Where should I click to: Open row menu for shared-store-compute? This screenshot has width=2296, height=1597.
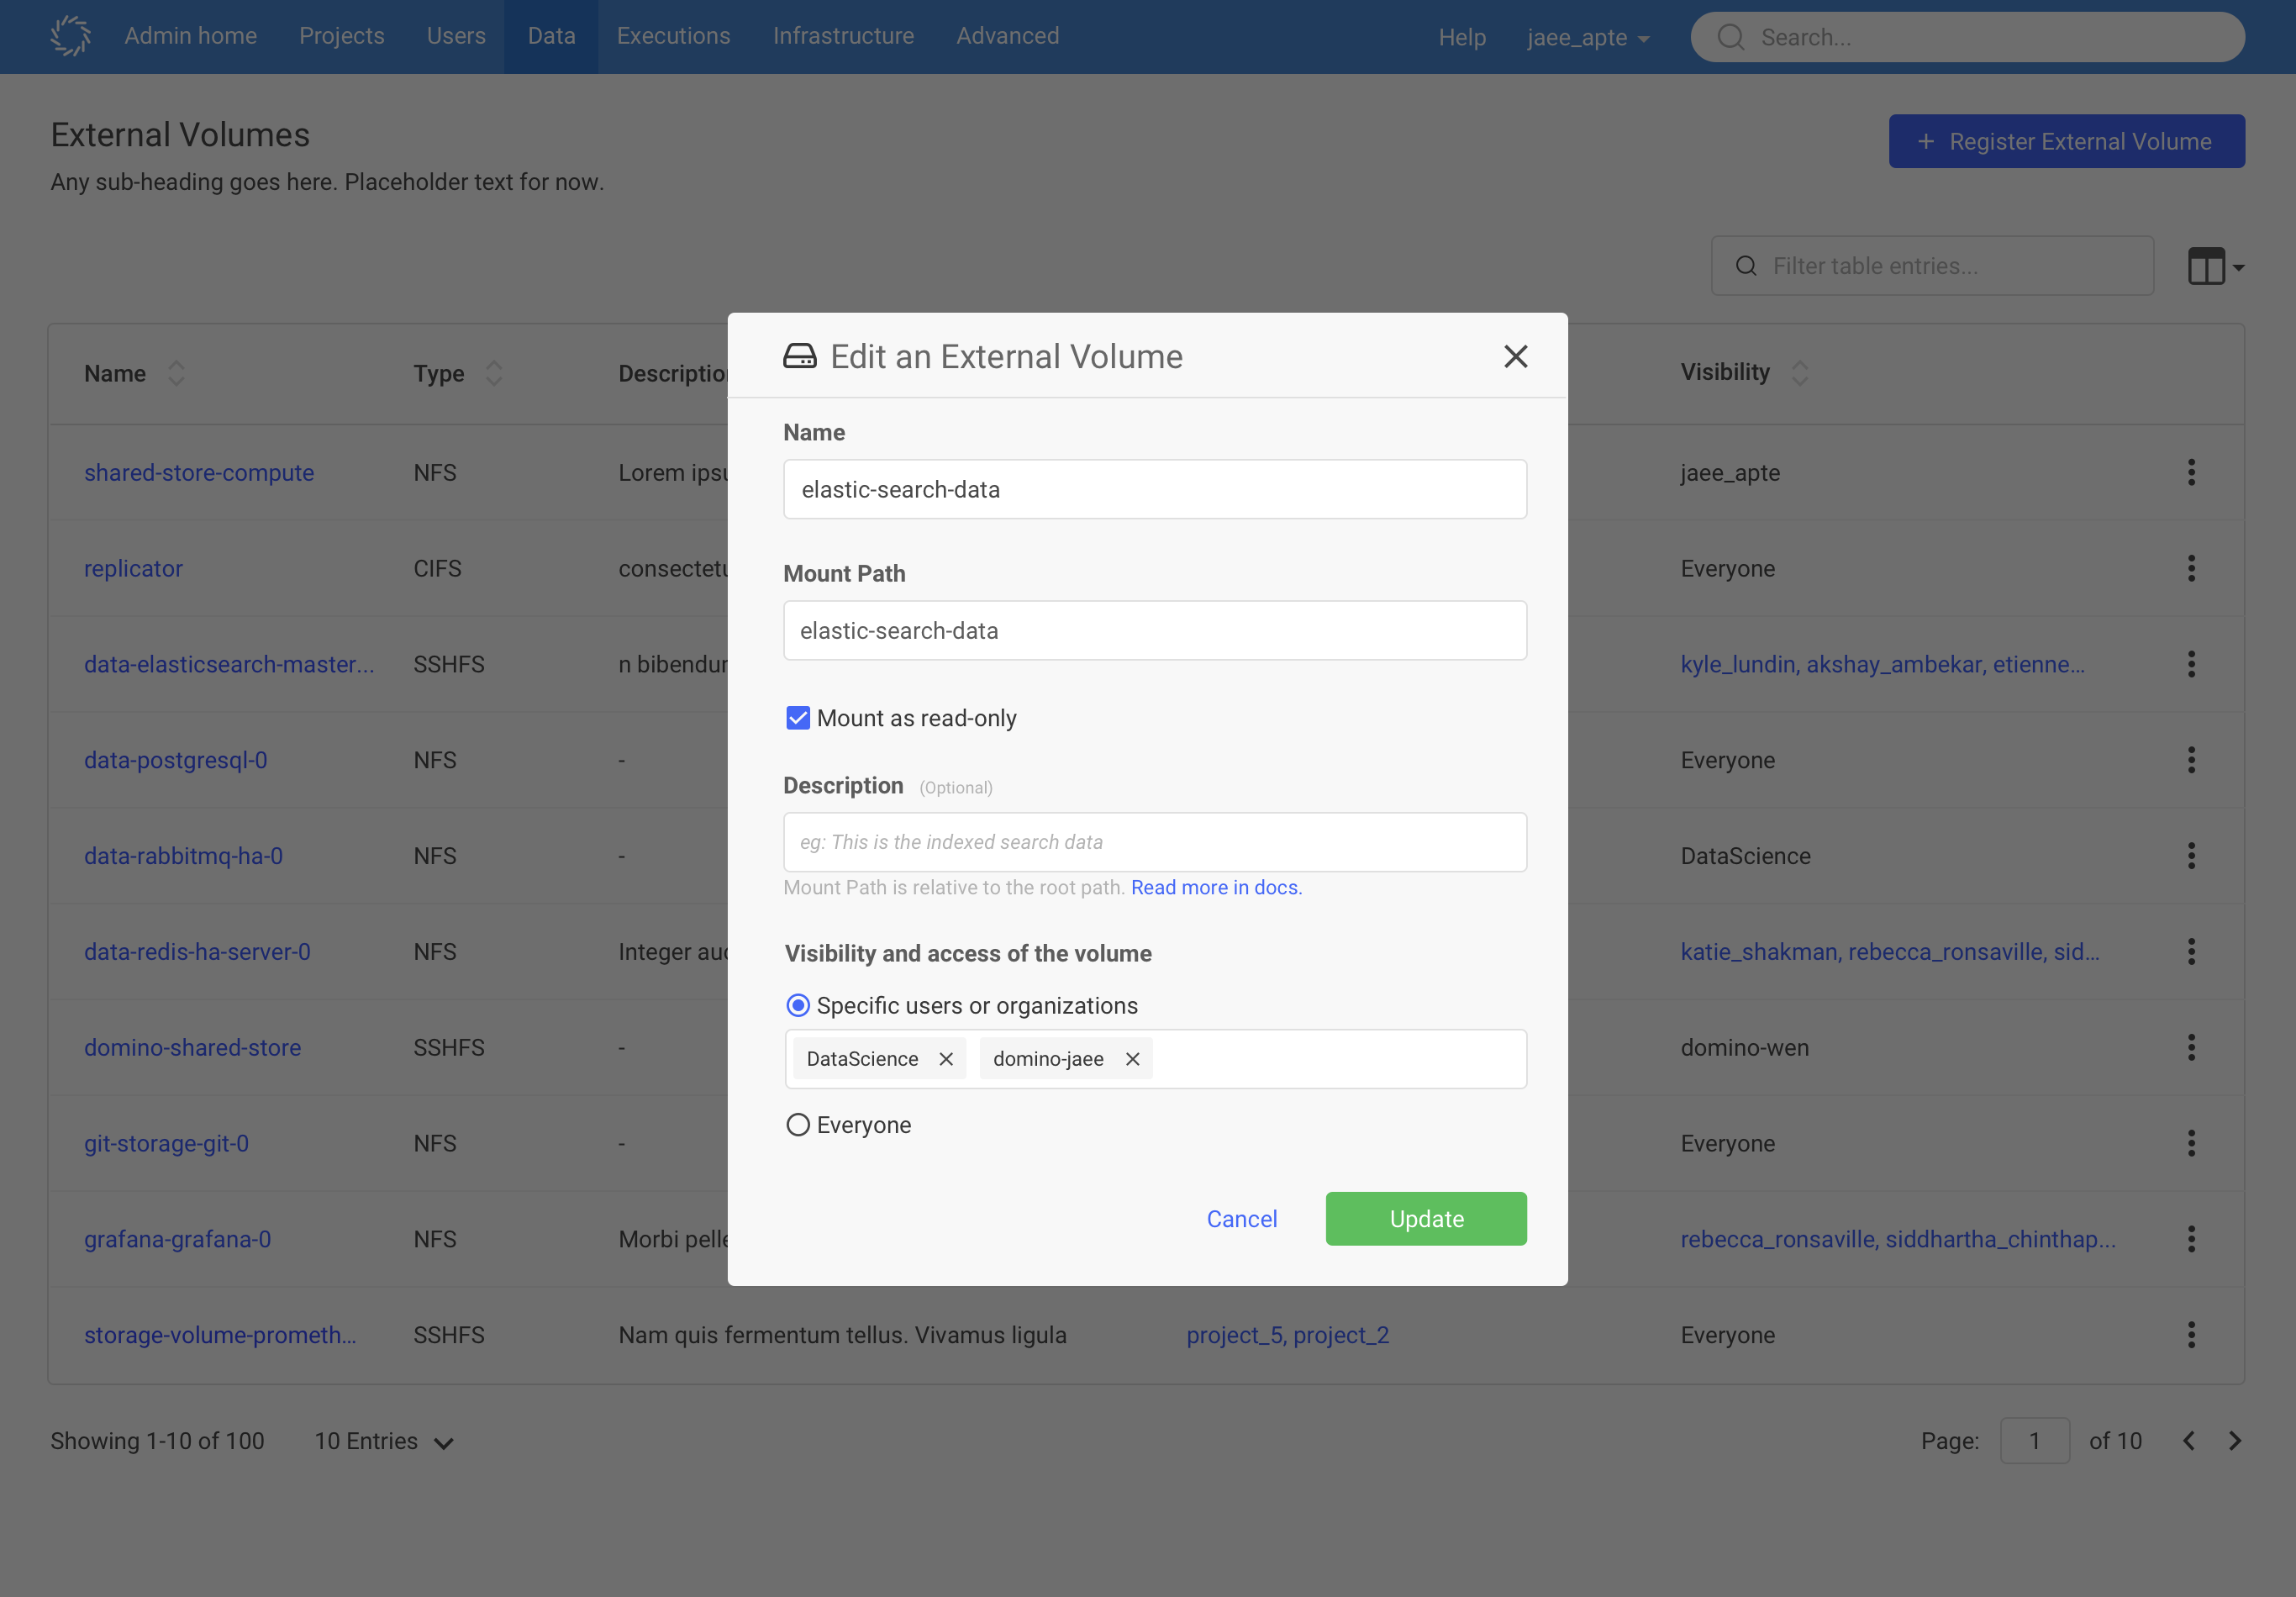point(2191,473)
